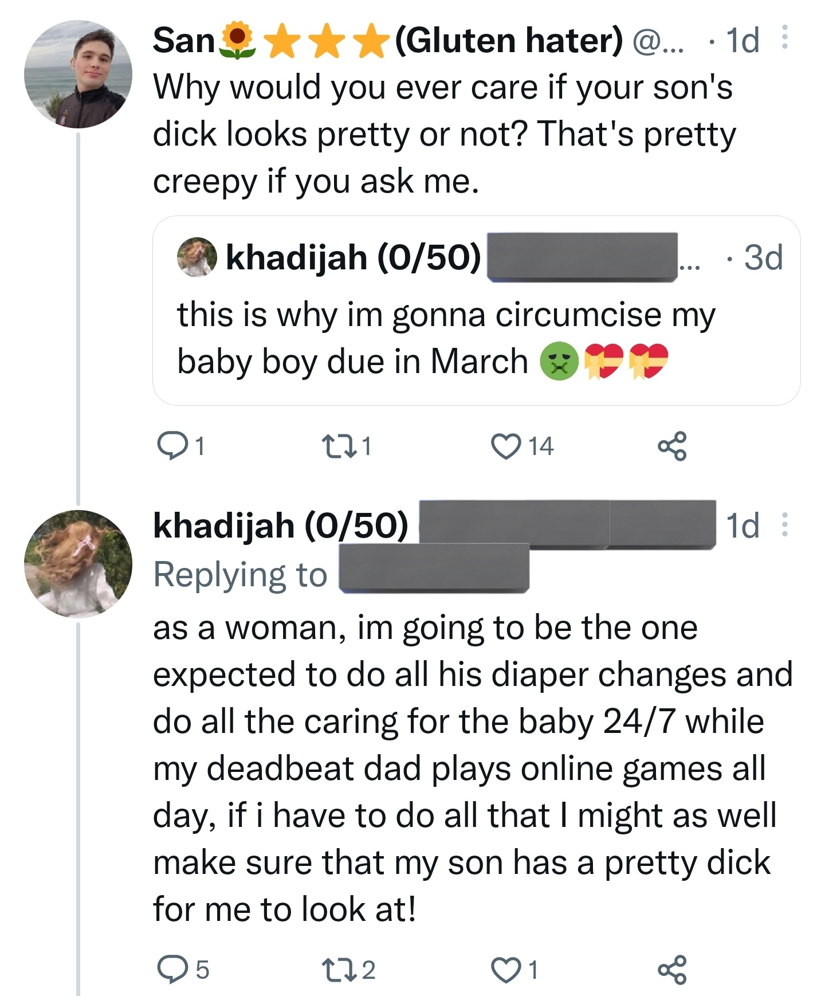
Task: Open the quoted circumcise tweet card
Action: [476, 311]
